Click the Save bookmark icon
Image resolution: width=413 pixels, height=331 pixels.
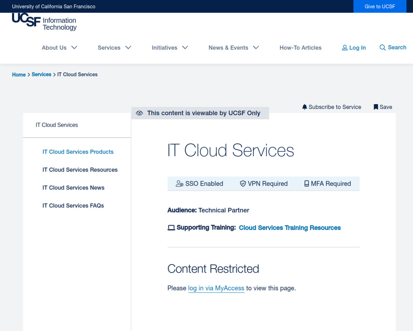pos(376,107)
